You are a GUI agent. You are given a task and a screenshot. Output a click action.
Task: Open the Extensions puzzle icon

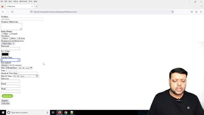[196, 12]
